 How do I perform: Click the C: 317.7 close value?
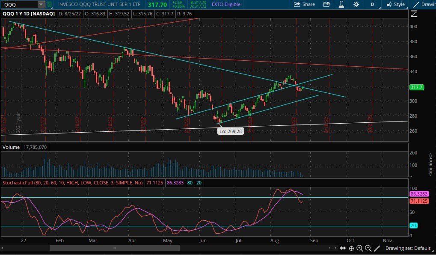coord(165,14)
